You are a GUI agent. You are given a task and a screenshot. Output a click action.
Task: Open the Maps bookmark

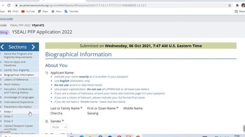pyautogui.click(x=43, y=11)
